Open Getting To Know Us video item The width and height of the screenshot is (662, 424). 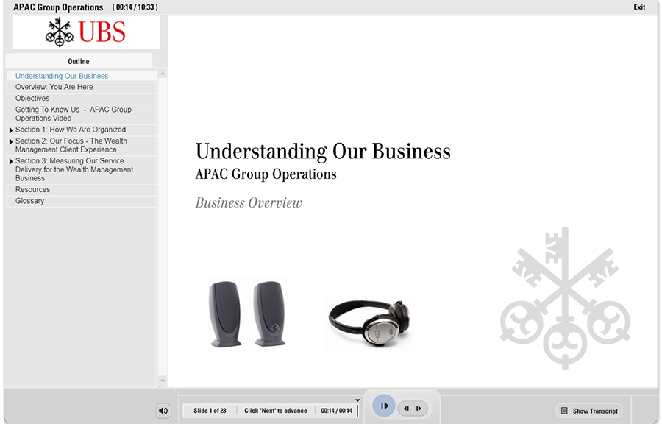[x=74, y=114]
